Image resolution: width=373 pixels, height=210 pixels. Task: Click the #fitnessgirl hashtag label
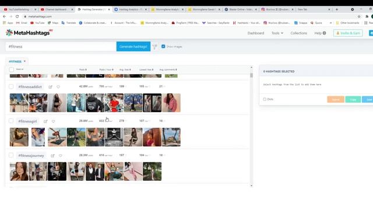click(27, 121)
